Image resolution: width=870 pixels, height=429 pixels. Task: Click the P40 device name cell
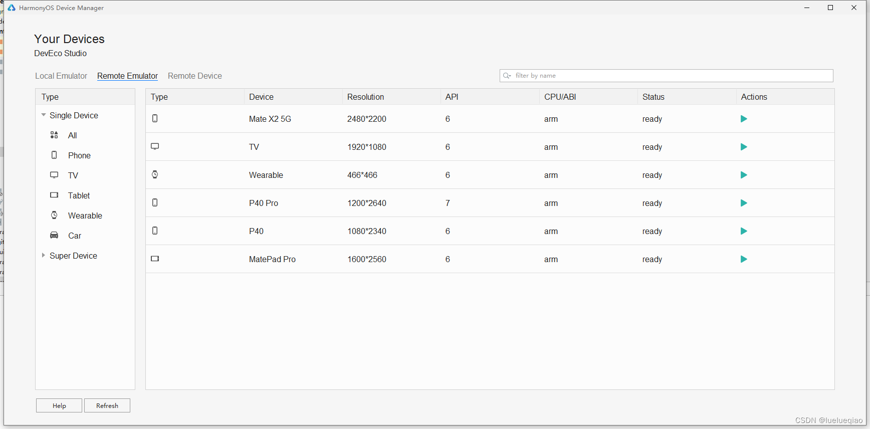(256, 231)
